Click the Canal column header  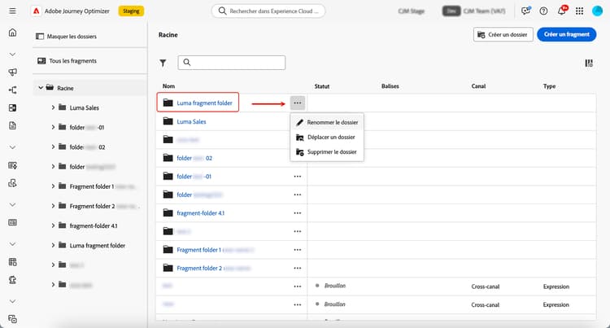coord(478,86)
